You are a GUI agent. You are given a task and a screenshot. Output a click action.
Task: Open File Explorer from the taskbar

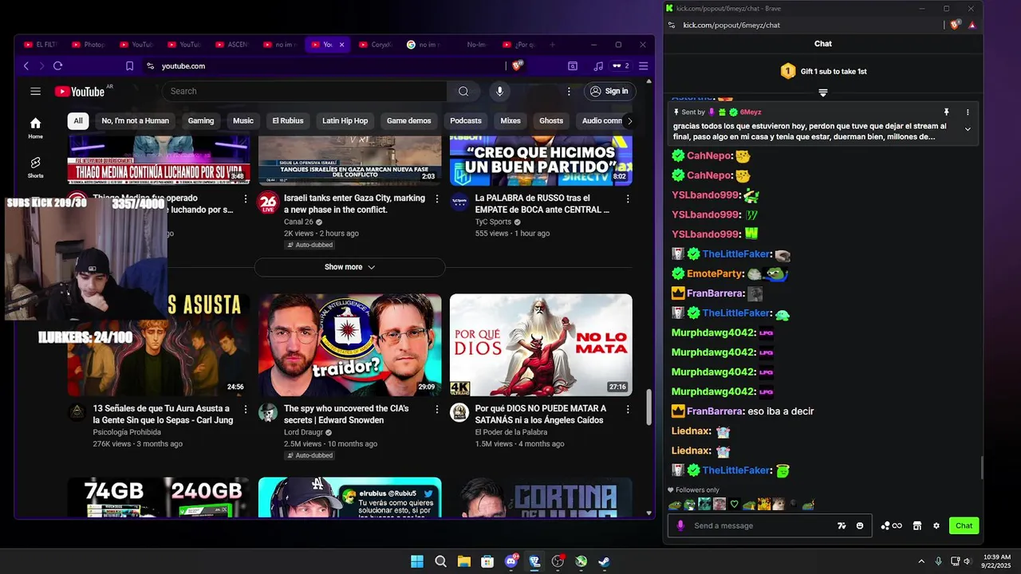463,561
